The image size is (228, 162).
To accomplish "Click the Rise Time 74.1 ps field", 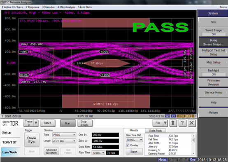I will [112, 153].
